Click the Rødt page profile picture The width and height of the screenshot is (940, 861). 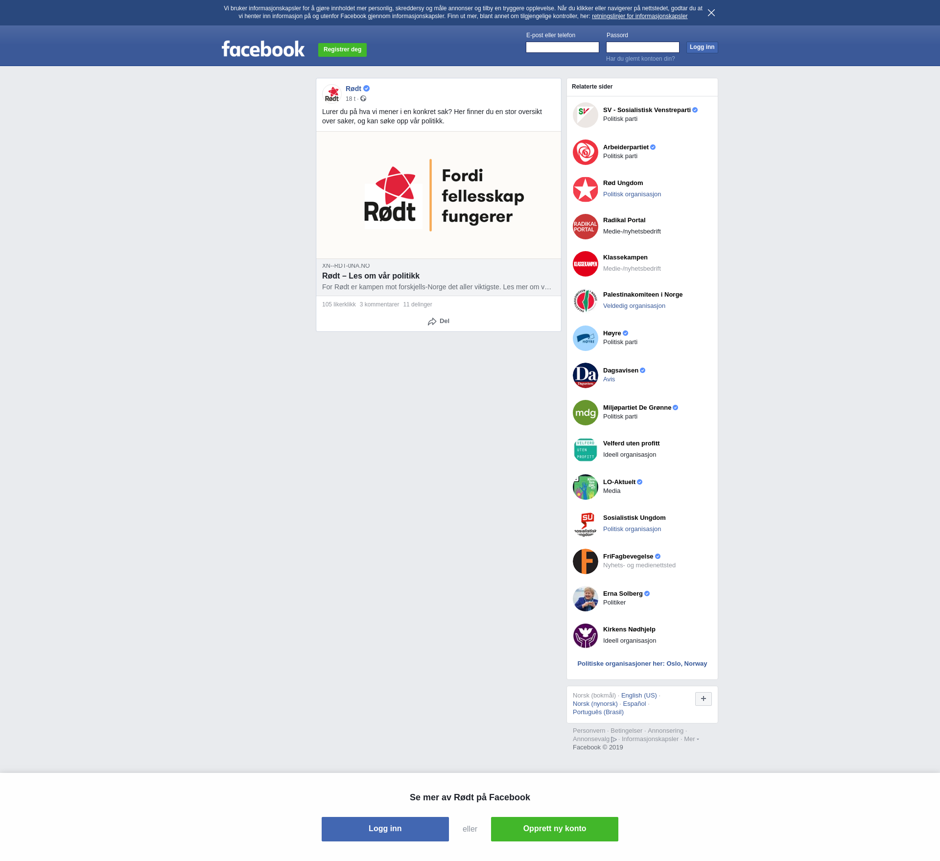[x=332, y=93]
